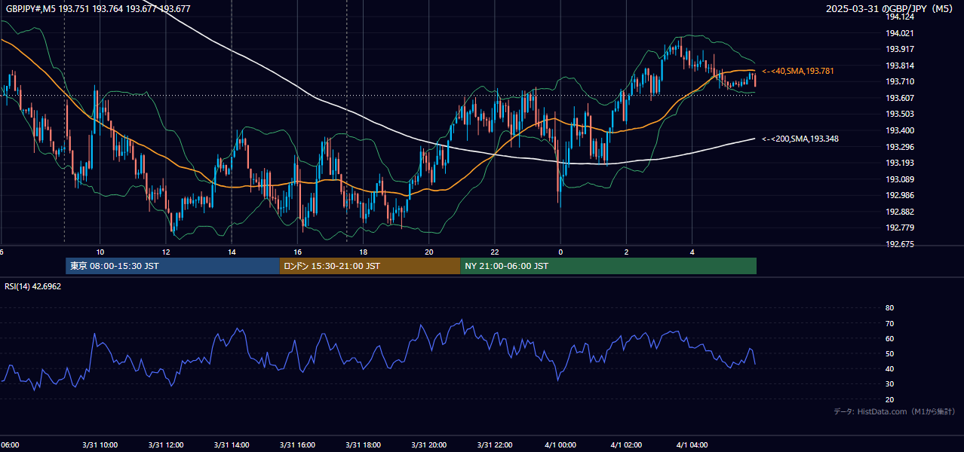Click RSI scale value 80

click(890, 308)
